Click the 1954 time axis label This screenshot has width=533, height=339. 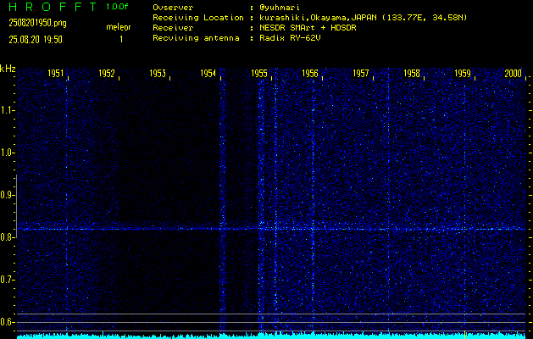[x=208, y=74]
